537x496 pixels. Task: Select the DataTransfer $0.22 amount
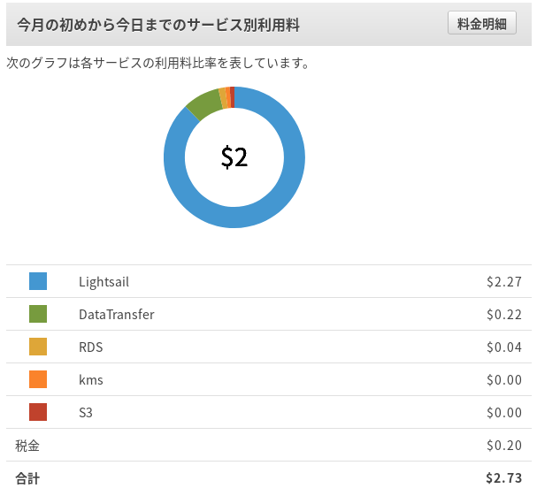pyautogui.click(x=503, y=315)
